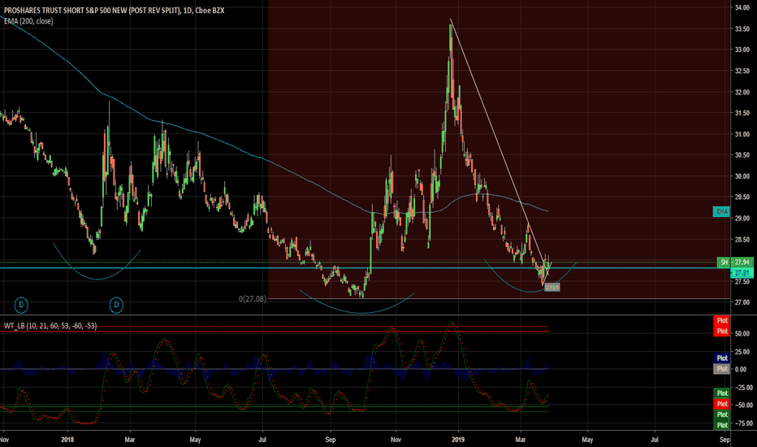Viewport: 757px width, 447px height.
Task: Click the gray Plot tag beside 0.00
Action: point(722,369)
